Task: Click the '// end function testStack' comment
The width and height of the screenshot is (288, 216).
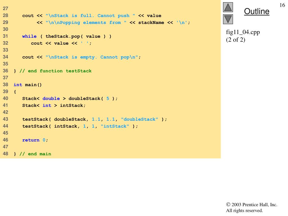Action: pos(55,71)
